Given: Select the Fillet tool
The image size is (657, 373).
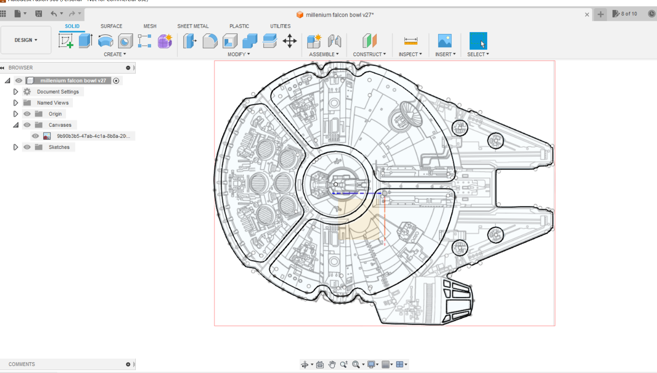Looking at the screenshot, I should point(210,41).
